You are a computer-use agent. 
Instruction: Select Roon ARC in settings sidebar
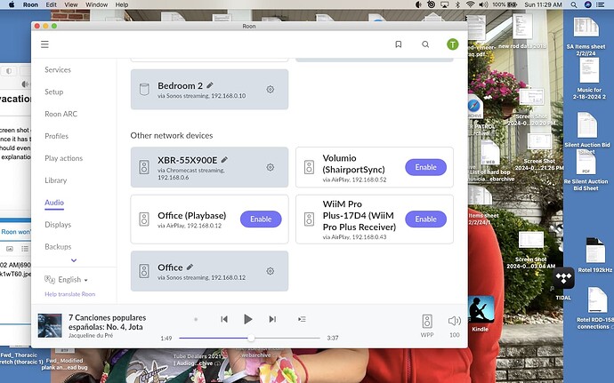coord(61,114)
